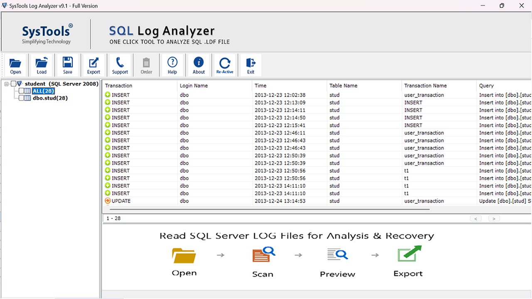The image size is (532, 299).
Task: Close the SysTools Log Analyzer window
Action: tap(522, 6)
